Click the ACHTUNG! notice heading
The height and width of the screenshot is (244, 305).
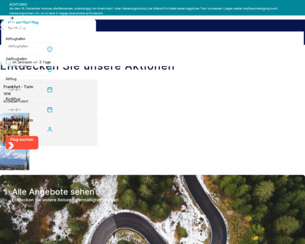pyautogui.click(x=18, y=4)
